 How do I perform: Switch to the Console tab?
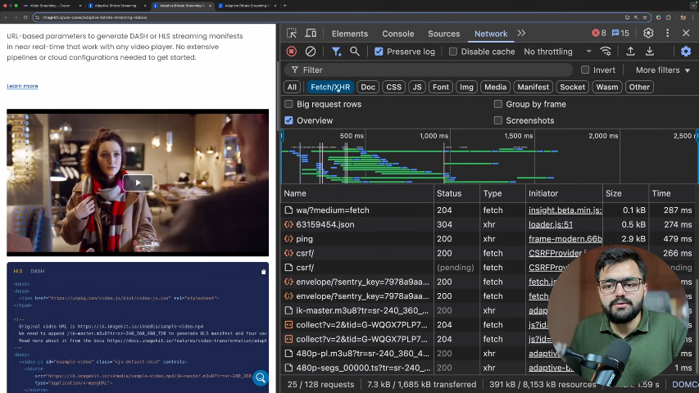pos(398,34)
